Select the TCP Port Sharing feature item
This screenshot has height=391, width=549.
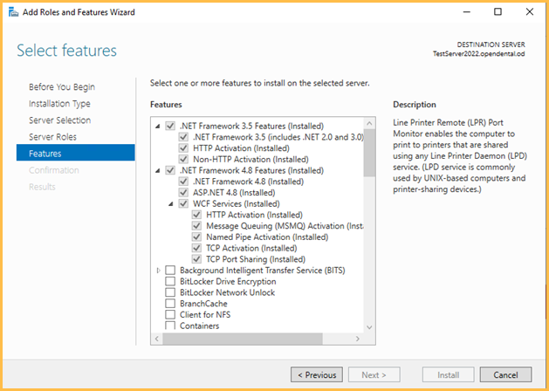tap(256, 259)
